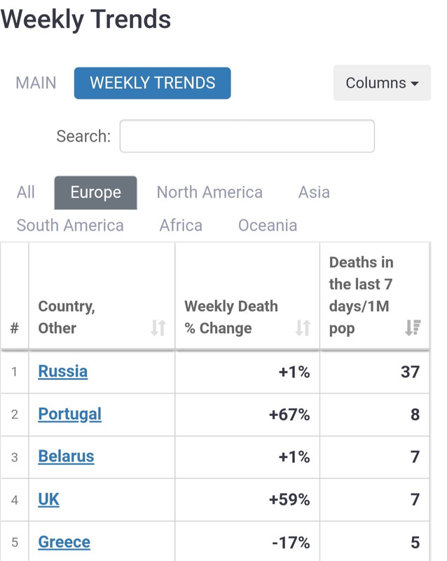The width and height of the screenshot is (447, 561).
Task: Filter table to South America
Action: 70,225
